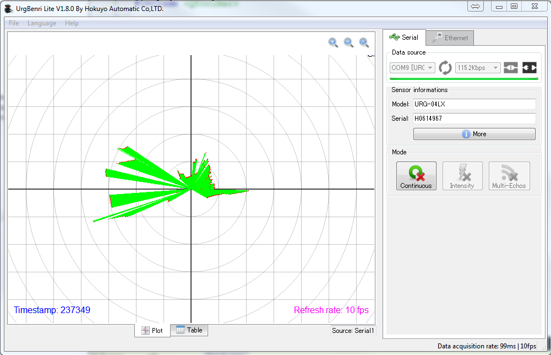This screenshot has width=551, height=355.
Task: Toggle Continuous acquisition mode
Action: [x=416, y=176]
